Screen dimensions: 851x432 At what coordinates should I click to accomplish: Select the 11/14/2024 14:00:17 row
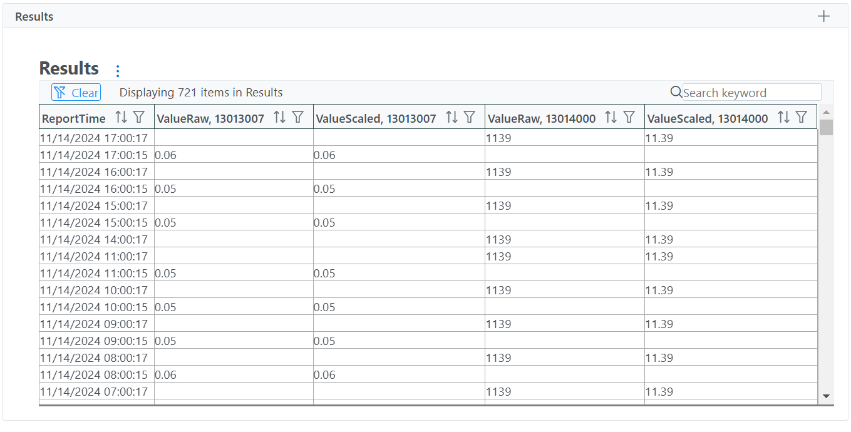coord(428,239)
